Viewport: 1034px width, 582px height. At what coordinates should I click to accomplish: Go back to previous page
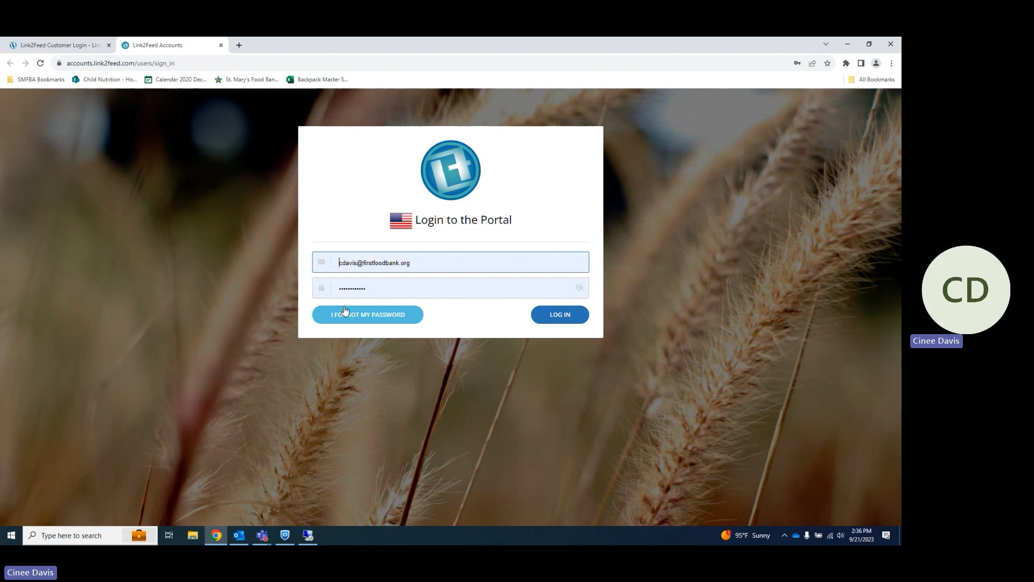coord(10,63)
